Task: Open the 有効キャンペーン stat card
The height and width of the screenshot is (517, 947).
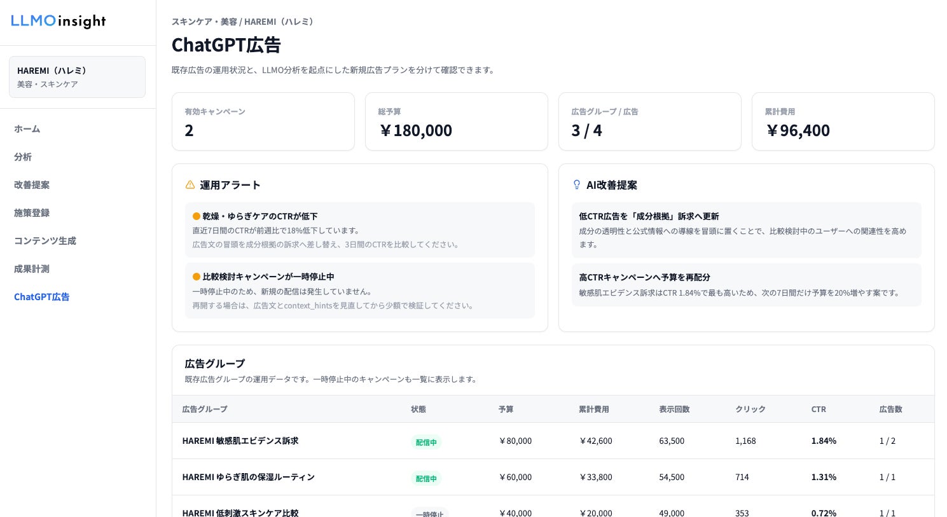Action: pyautogui.click(x=263, y=121)
